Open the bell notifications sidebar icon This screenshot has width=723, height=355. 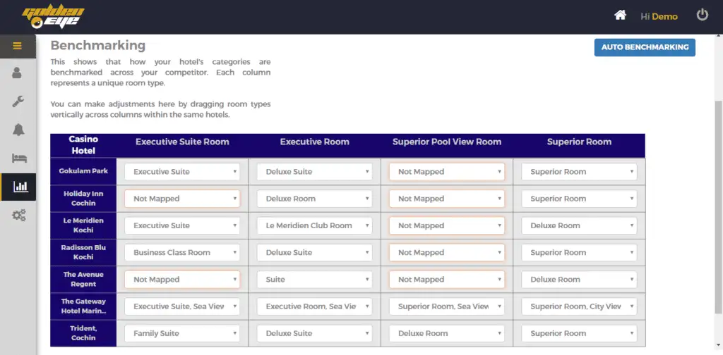(18, 130)
